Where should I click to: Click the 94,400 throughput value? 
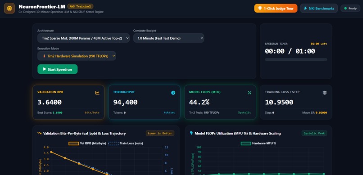[125, 102]
